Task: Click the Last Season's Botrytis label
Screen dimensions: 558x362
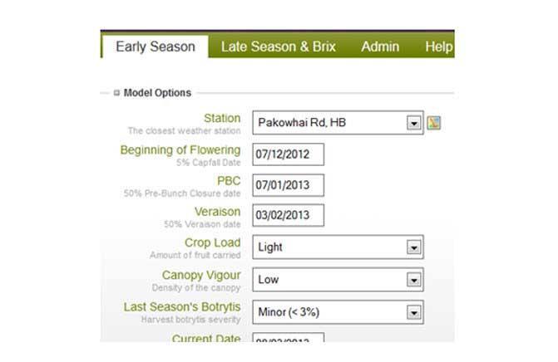Action: point(182,307)
